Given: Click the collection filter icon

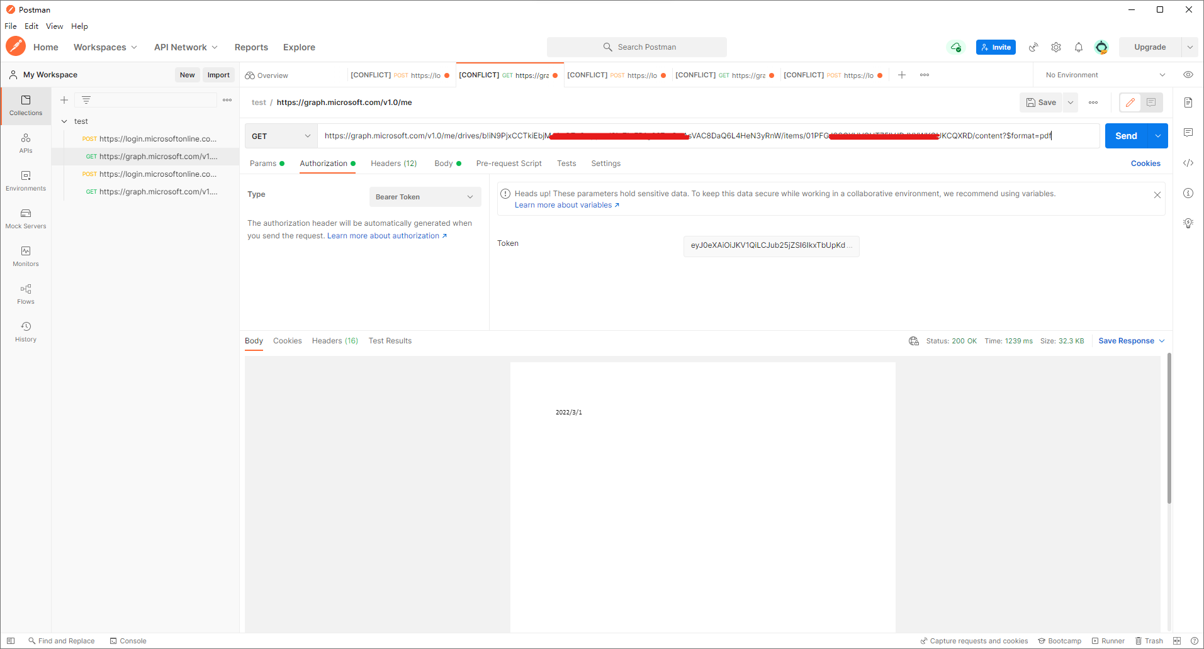Looking at the screenshot, I should tap(86, 100).
